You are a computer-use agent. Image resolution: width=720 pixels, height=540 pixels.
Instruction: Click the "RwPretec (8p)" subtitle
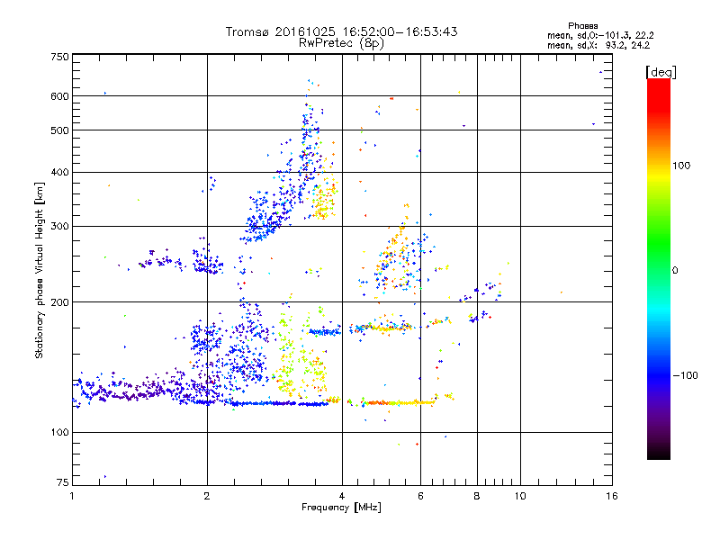[341, 43]
